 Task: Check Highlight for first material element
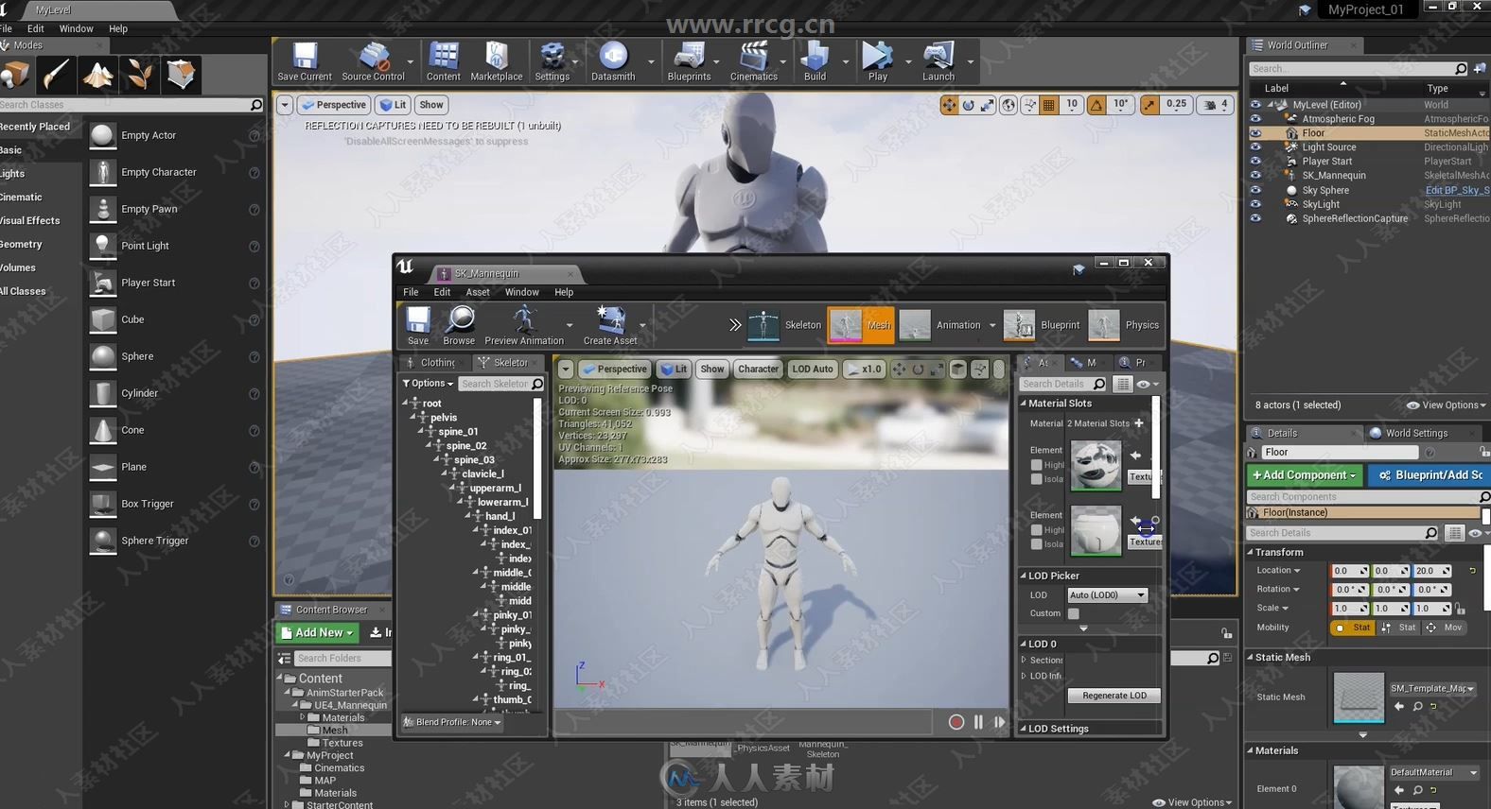pos(1037,465)
